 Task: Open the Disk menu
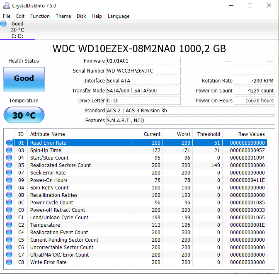(x=81, y=16)
